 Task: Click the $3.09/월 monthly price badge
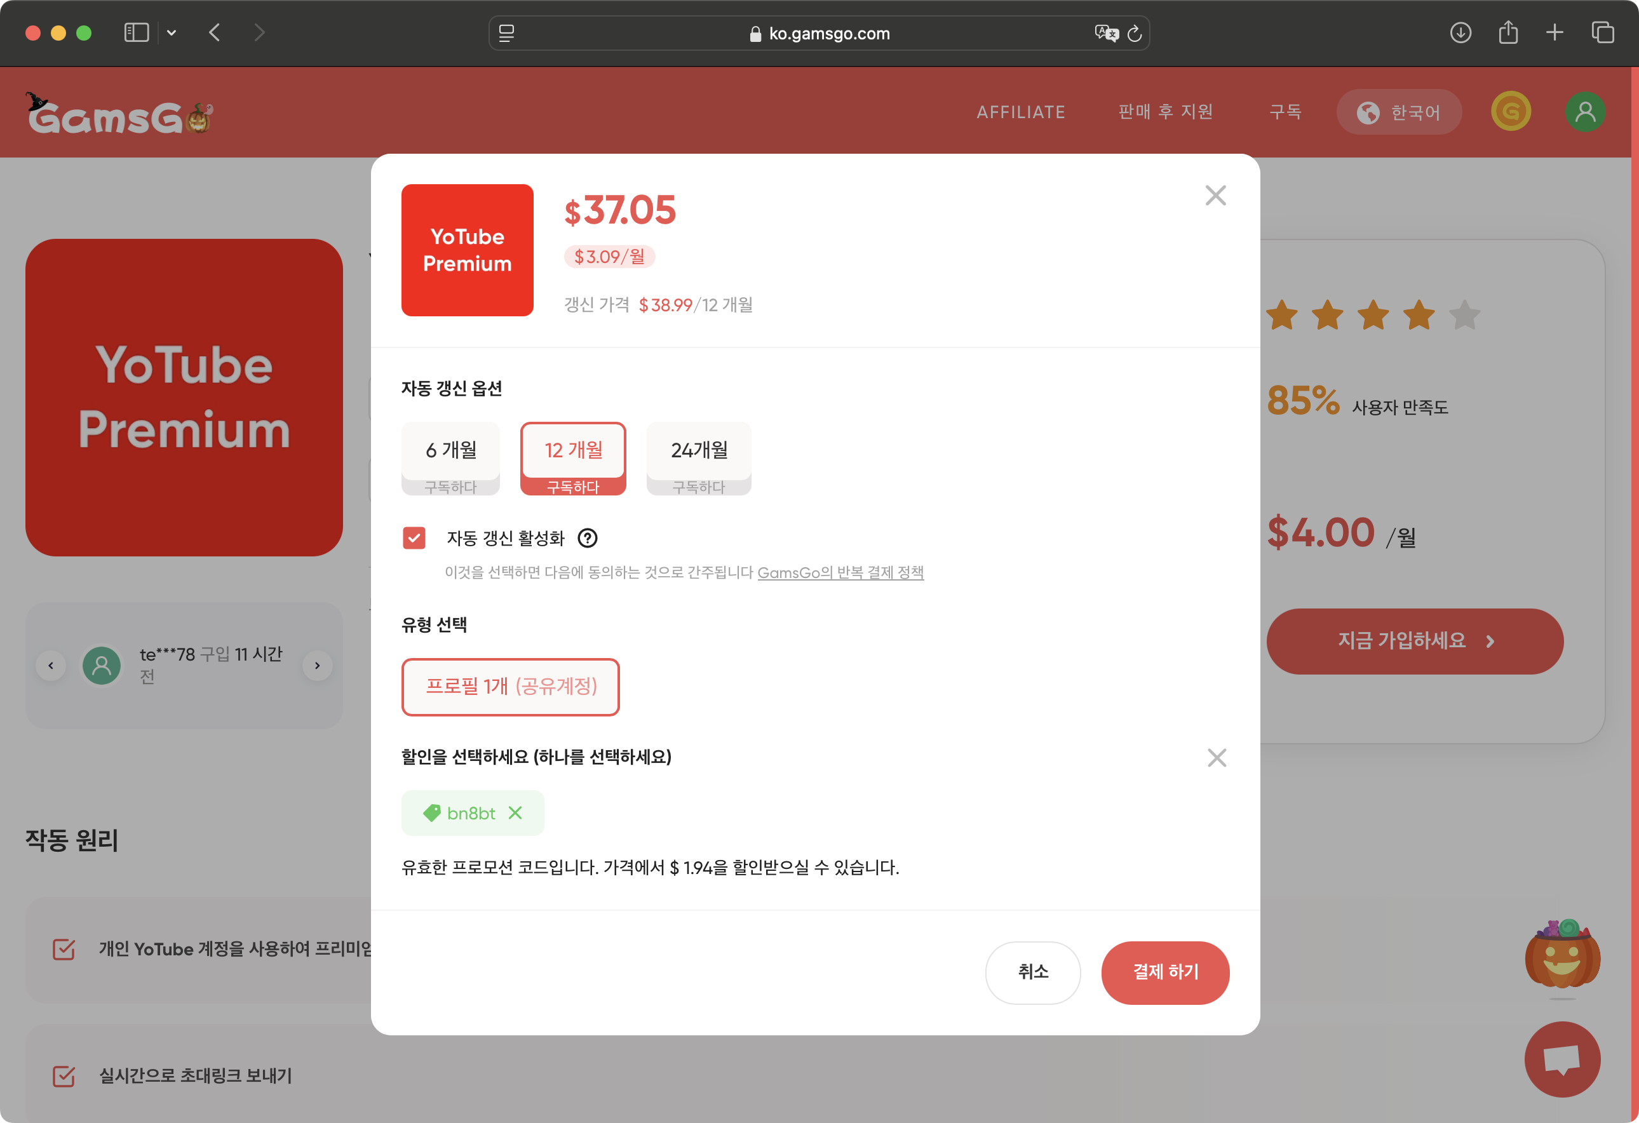609,257
